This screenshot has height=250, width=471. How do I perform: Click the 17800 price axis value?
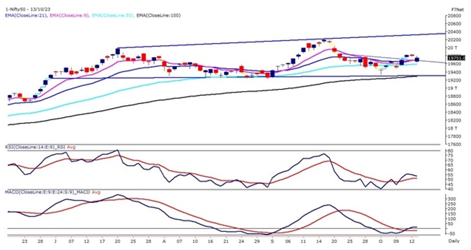coord(455,137)
